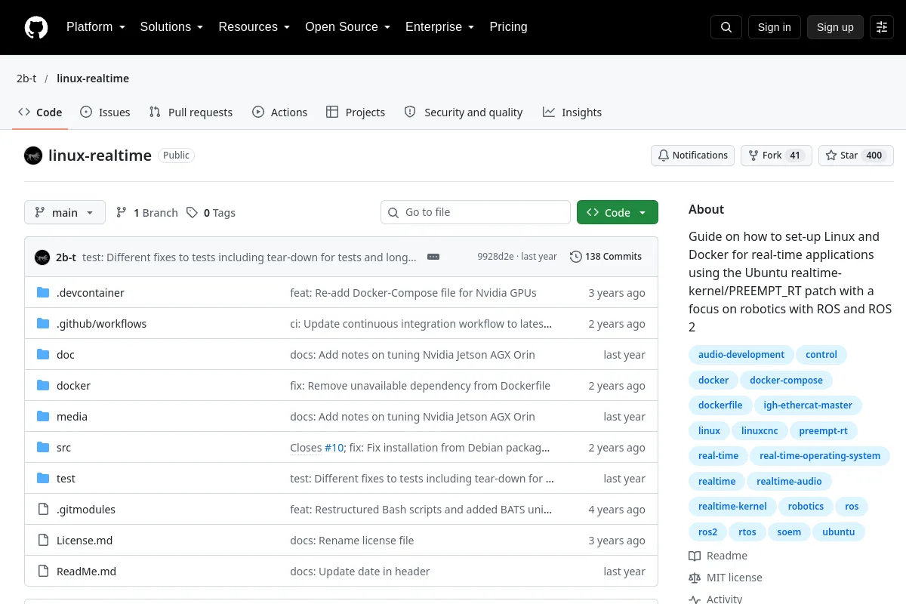Click the scales icon next to MIT license
This screenshot has width=906, height=604.
pyautogui.click(x=695, y=578)
